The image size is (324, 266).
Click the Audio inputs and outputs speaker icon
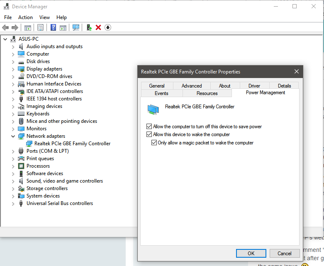coord(21,46)
